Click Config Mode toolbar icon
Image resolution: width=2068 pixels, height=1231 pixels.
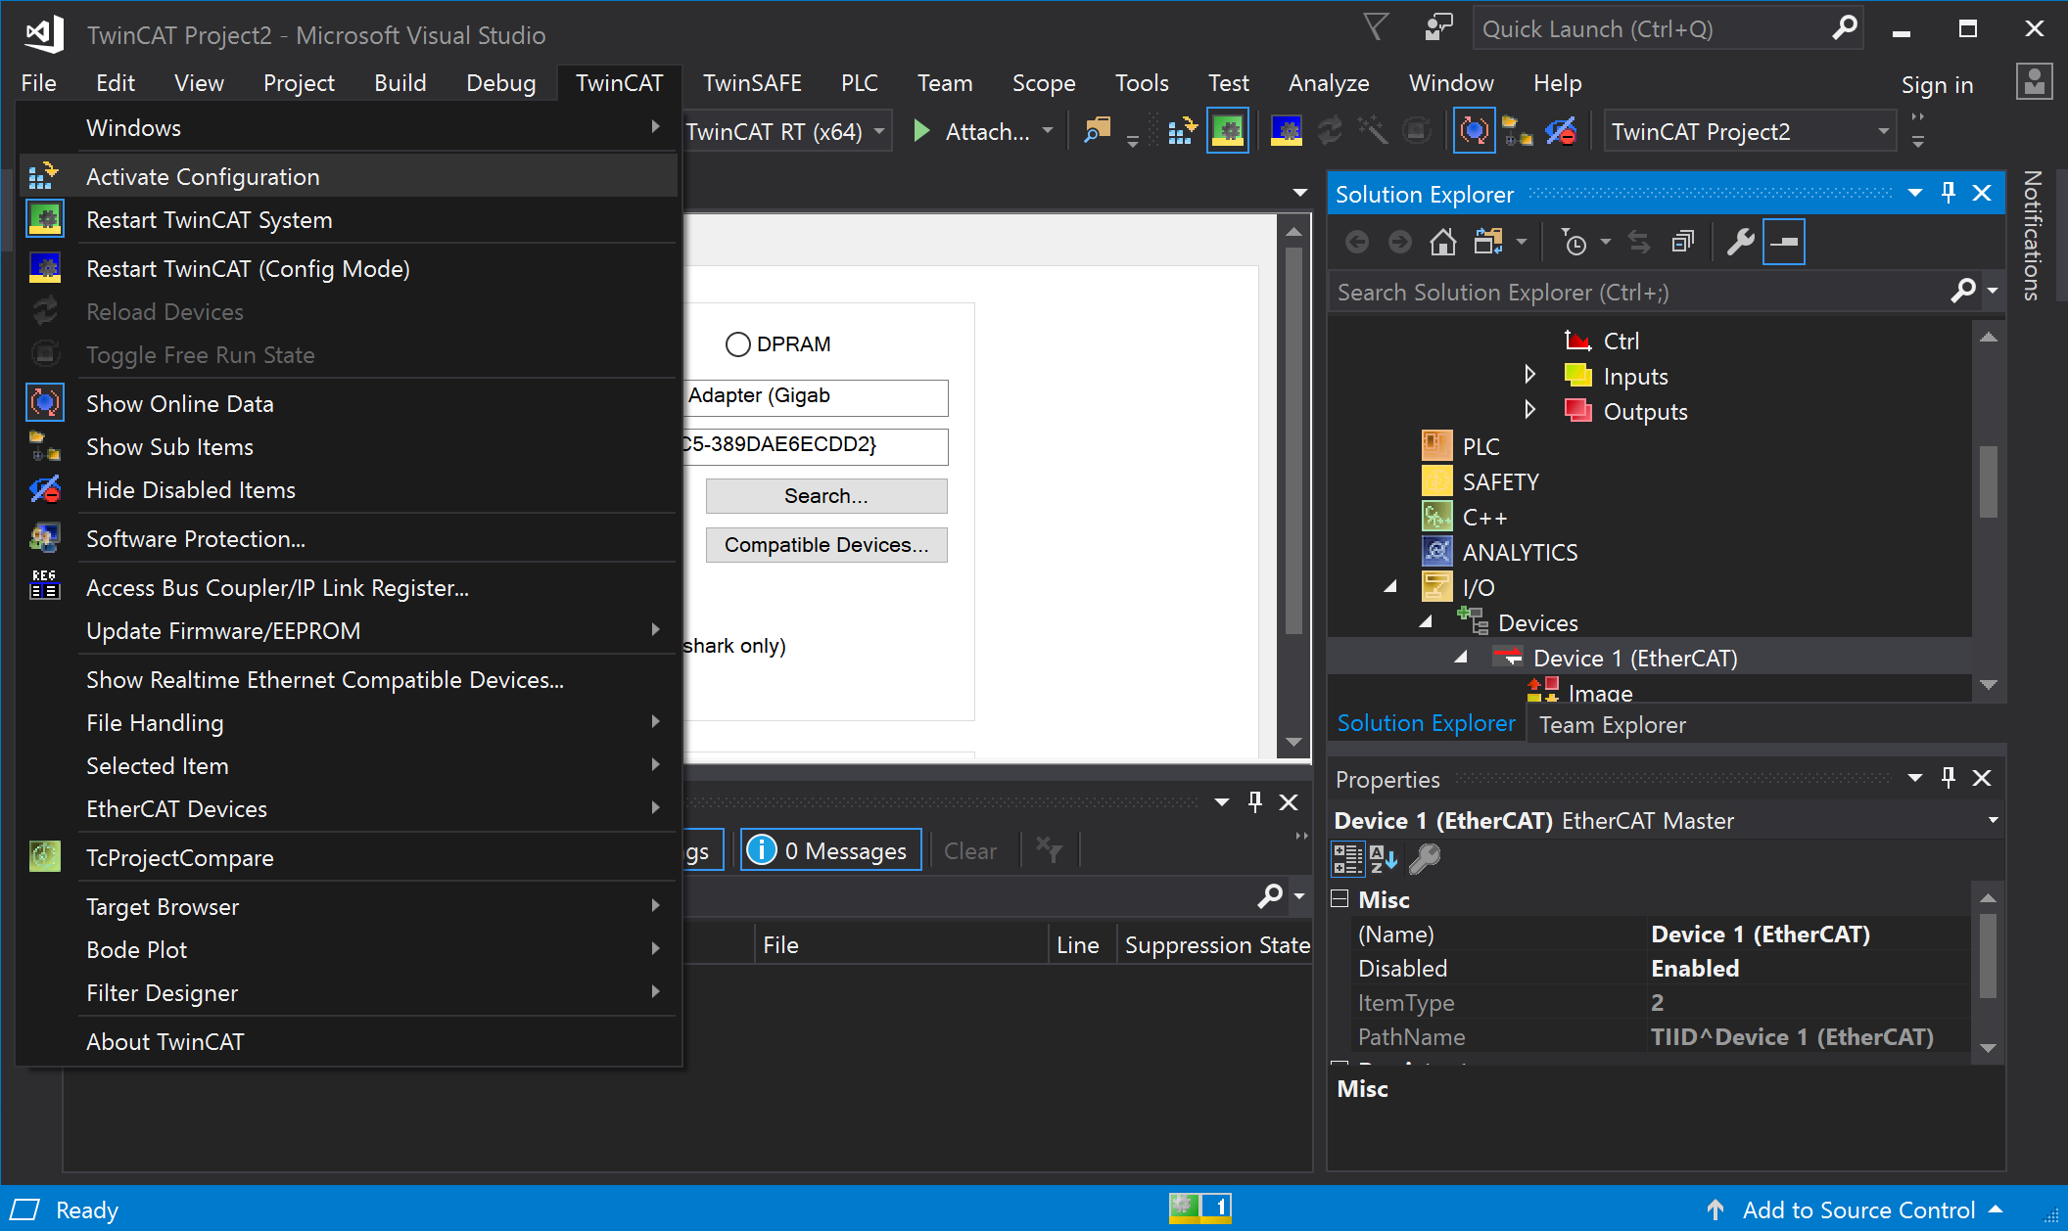(x=1286, y=130)
